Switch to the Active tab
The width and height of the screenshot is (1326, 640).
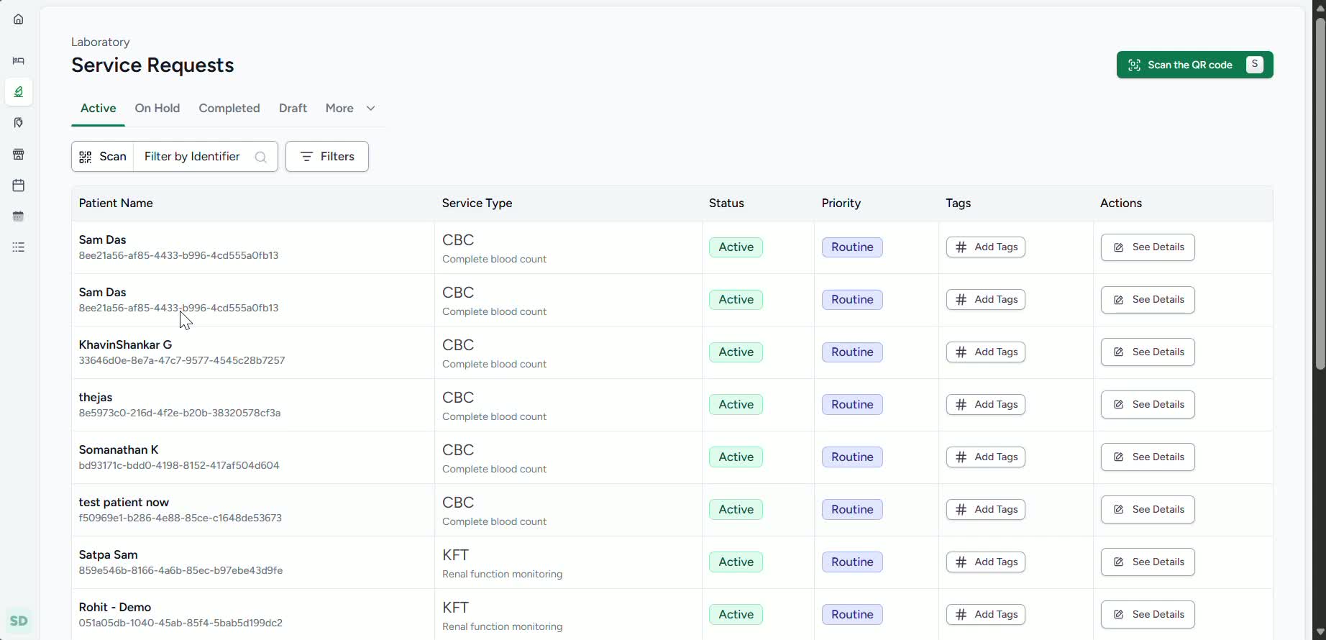[x=98, y=109]
